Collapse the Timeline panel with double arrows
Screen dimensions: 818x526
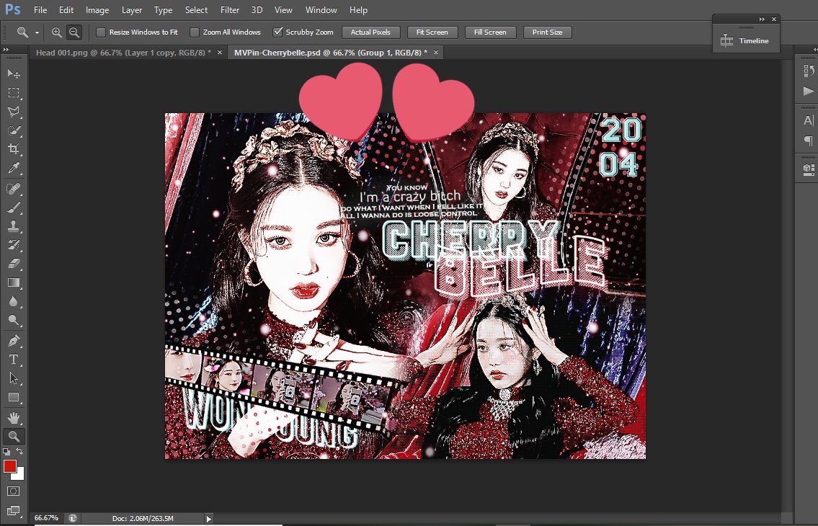pyautogui.click(x=762, y=19)
